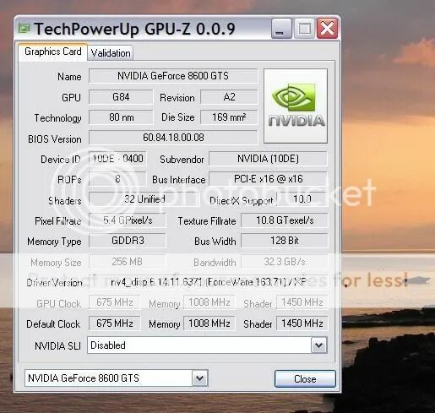
Task: Click the Name field showing GeForce 8600 GTS
Action: tap(173, 76)
